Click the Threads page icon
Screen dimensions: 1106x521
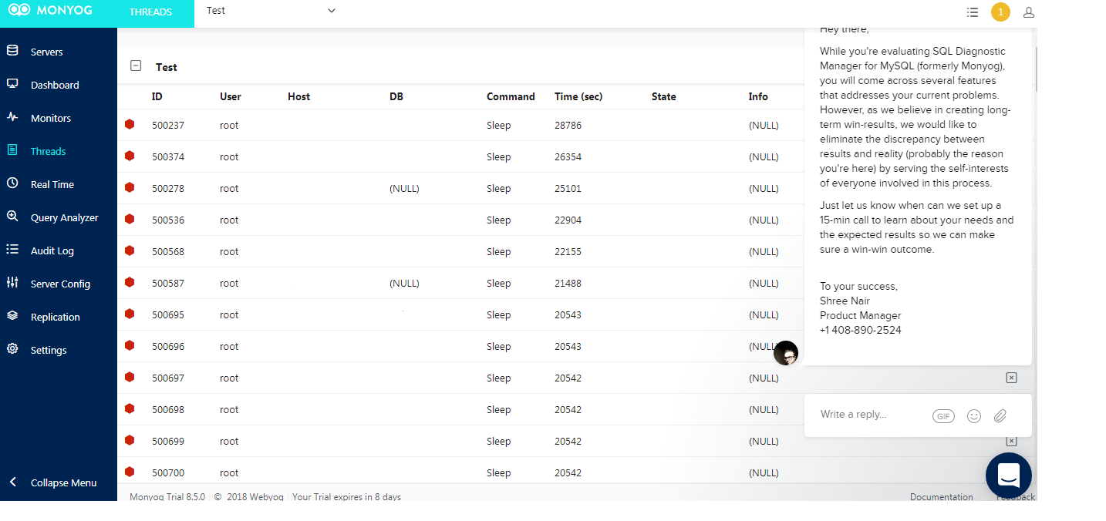point(12,150)
